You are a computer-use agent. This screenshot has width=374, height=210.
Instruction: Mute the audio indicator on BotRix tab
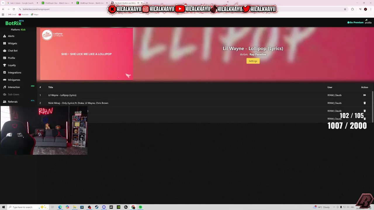pyautogui.click(x=138, y=3)
